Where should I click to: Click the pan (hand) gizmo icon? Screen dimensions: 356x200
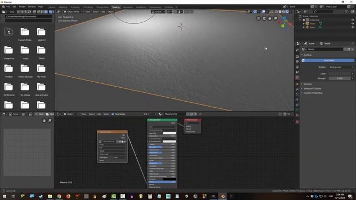(270, 18)
